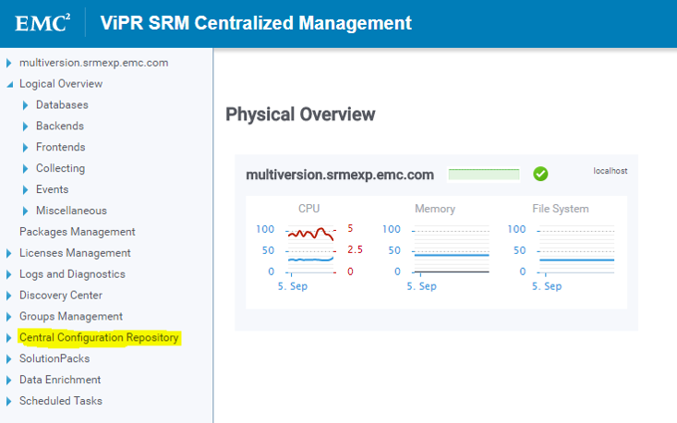Expand the Scheduled Tasks arrow
Viewport: 677px width, 423px height.
click(x=8, y=402)
